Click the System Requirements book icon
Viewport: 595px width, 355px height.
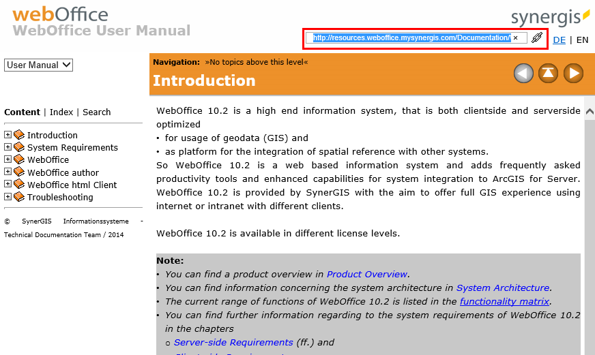(x=19, y=147)
